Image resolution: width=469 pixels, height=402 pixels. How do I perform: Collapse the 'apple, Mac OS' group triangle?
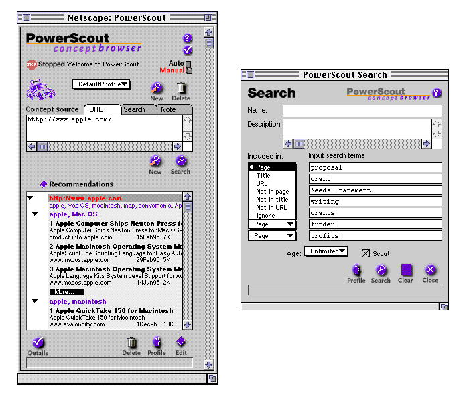coord(35,214)
